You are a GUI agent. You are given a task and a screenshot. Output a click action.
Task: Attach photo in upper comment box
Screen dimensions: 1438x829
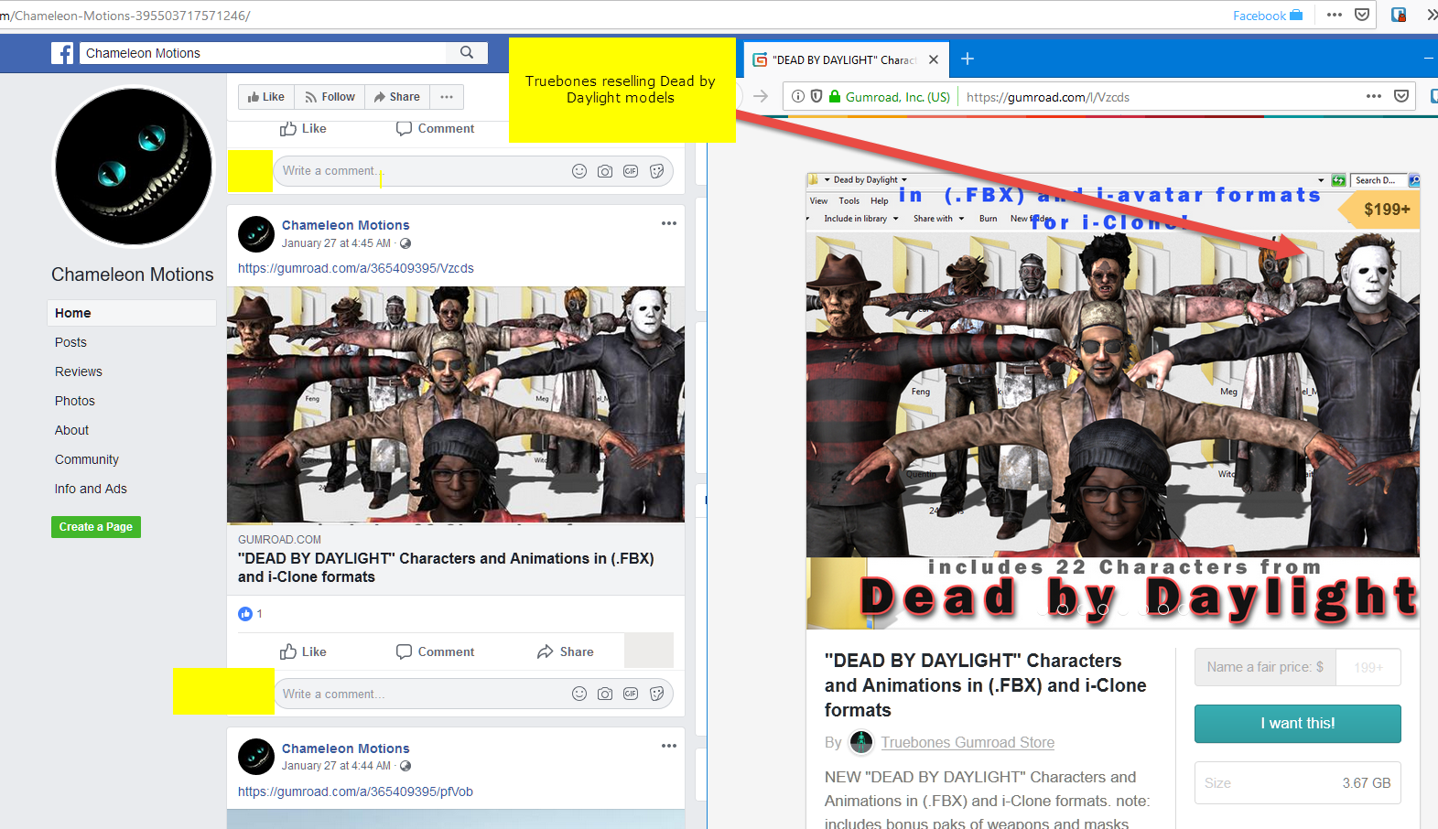pyautogui.click(x=605, y=171)
